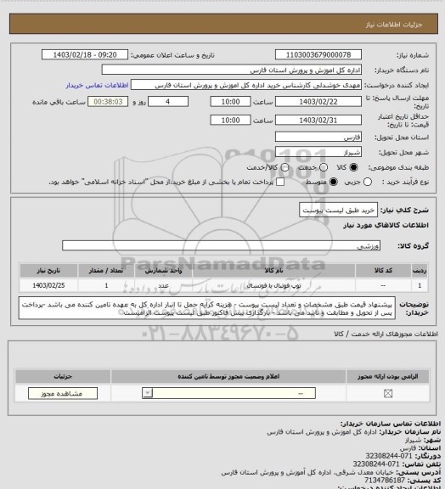Image resolution: width=445 pixels, height=489 pixels.
Task: Click the واحد شمارش column header
Action: [x=163, y=270]
